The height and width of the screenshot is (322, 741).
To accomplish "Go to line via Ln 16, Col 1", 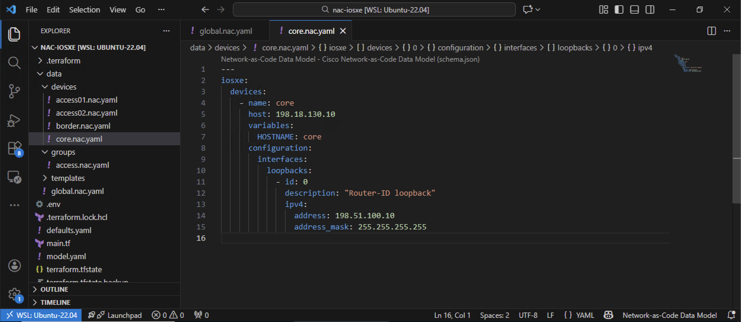I will point(452,315).
